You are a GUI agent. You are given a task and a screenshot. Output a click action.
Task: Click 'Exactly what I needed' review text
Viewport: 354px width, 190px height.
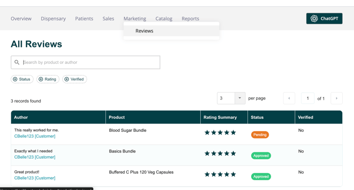33,151
